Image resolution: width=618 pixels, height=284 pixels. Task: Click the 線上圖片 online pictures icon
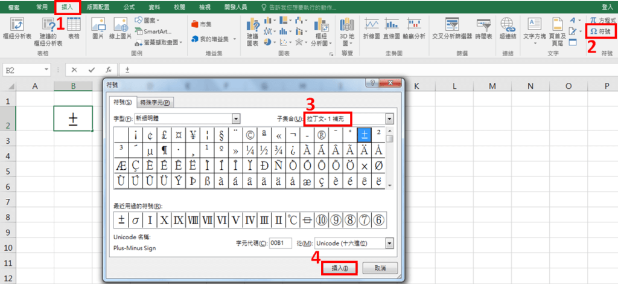click(x=122, y=28)
